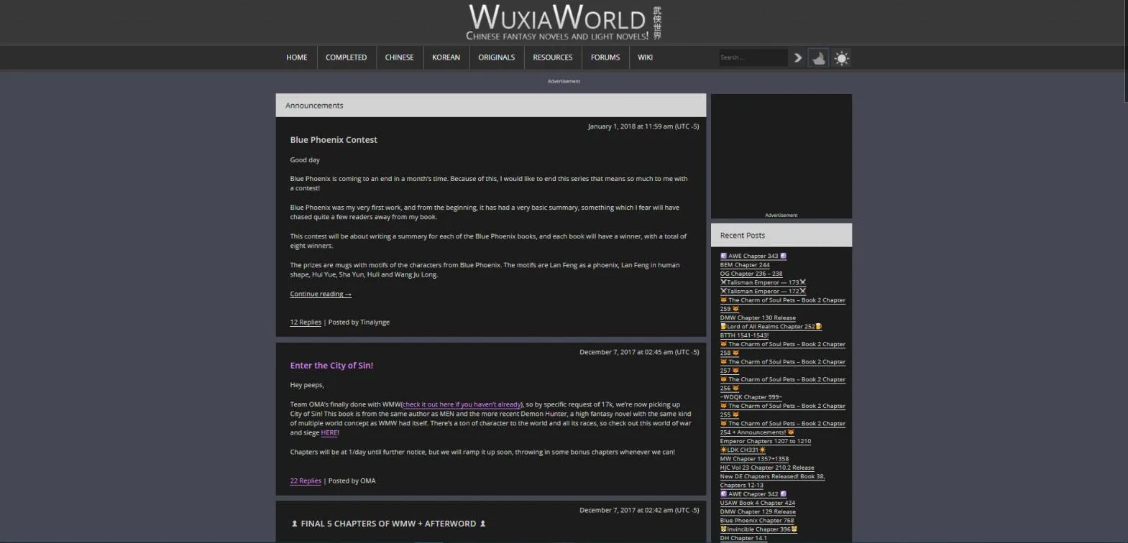
Task: Open Talisman Emperor — 173 post
Action: pos(763,282)
